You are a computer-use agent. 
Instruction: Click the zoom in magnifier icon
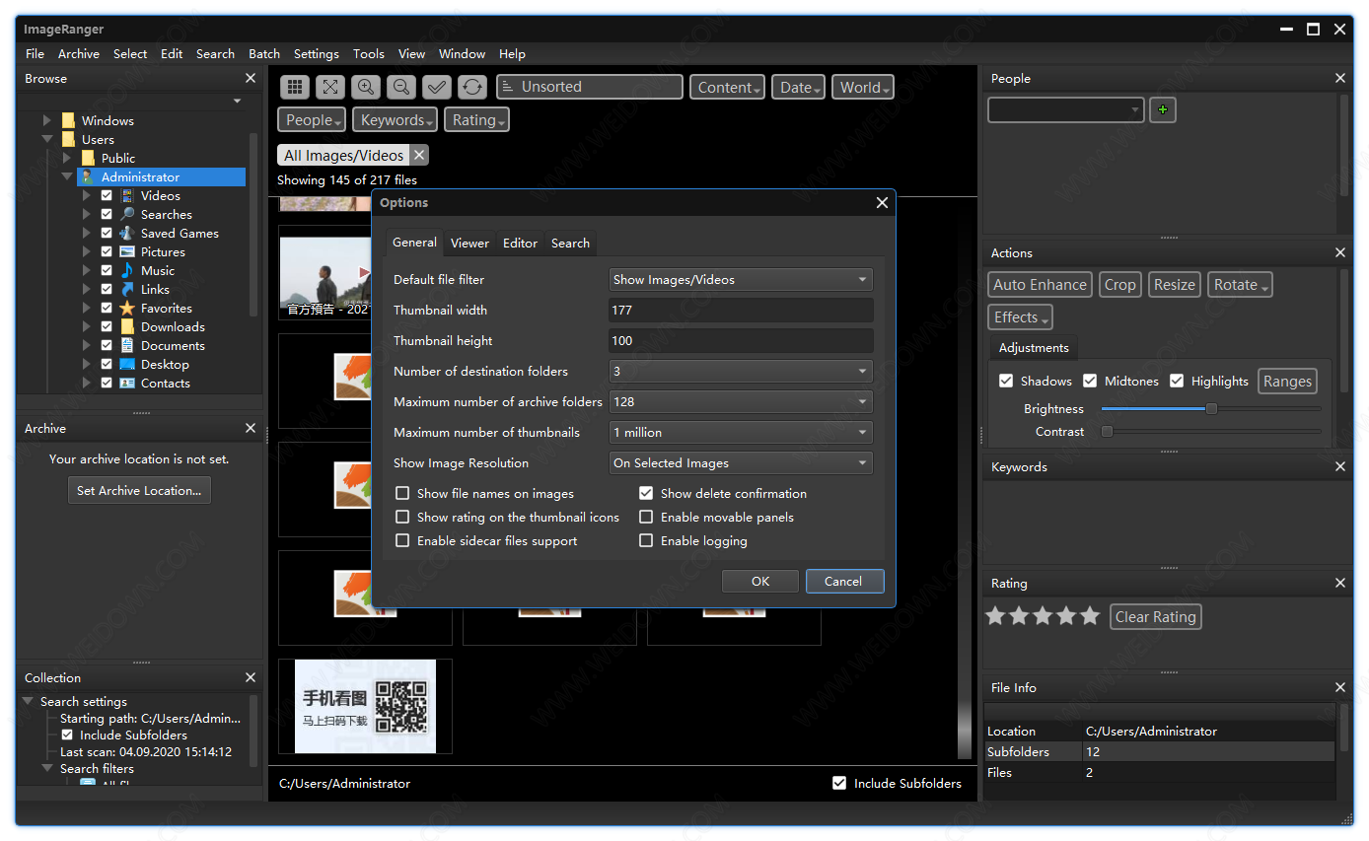(366, 87)
